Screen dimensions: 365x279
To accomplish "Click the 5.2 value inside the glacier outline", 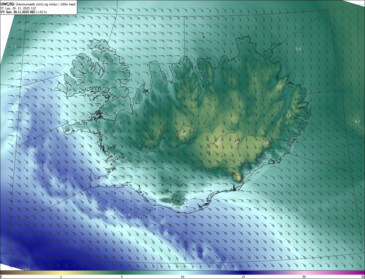I will [176, 198].
